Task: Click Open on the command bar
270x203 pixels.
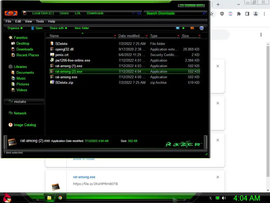Action: [x=37, y=28]
